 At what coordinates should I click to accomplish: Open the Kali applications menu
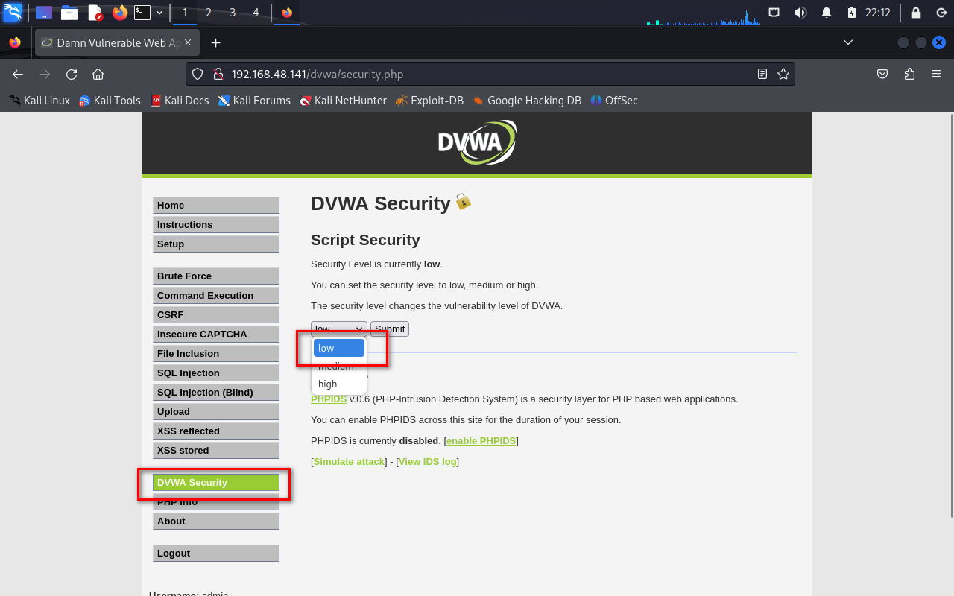pos(13,13)
